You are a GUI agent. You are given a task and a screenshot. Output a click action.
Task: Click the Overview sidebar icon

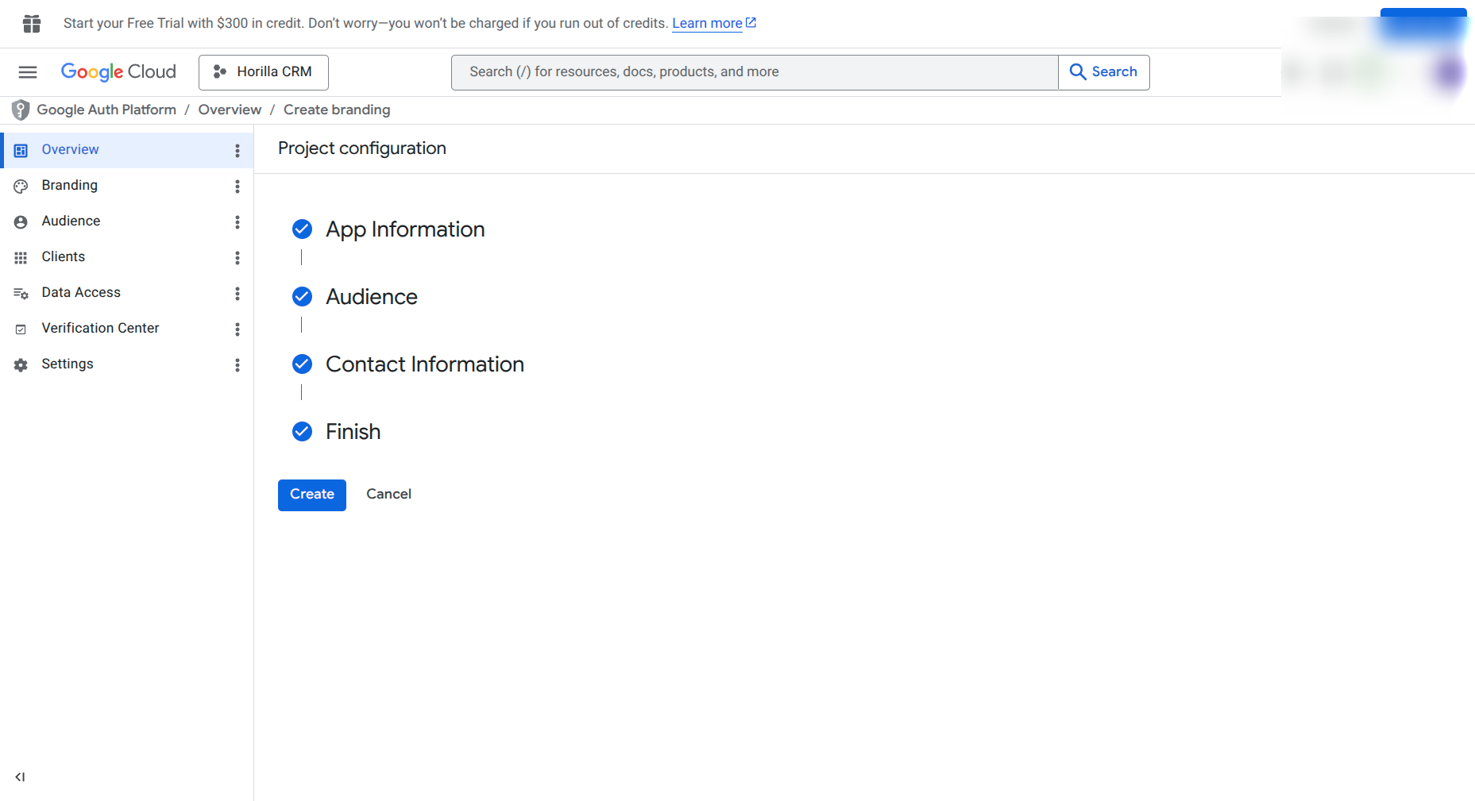21,150
